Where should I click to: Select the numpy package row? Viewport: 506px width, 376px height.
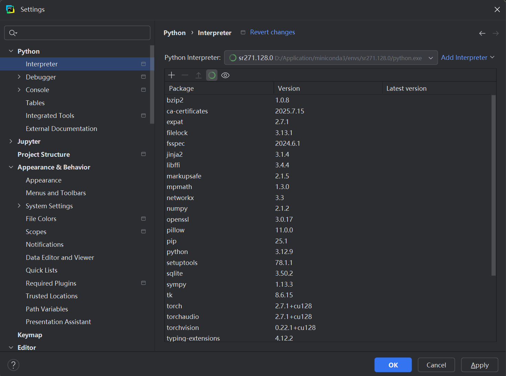coord(328,208)
